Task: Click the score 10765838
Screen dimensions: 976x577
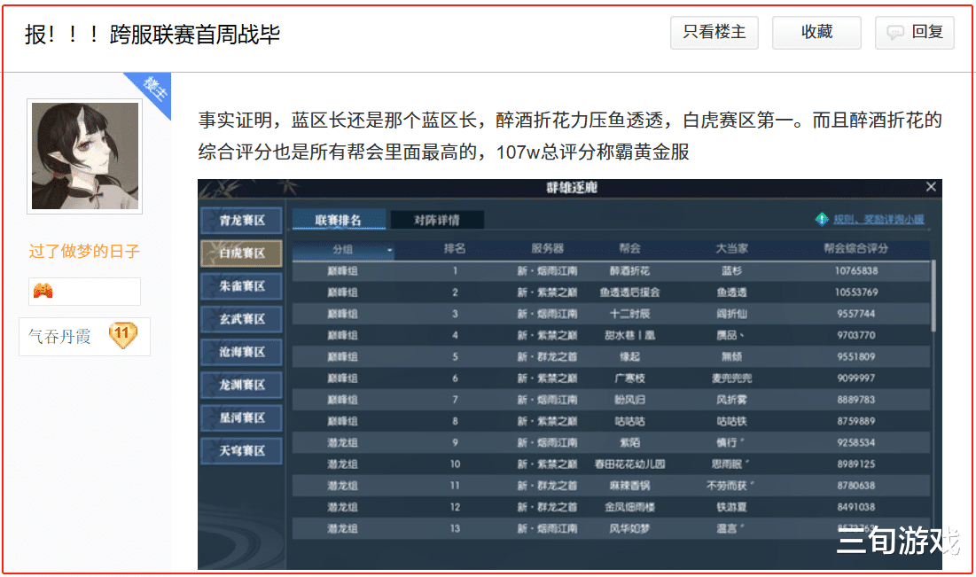Action: point(856,270)
